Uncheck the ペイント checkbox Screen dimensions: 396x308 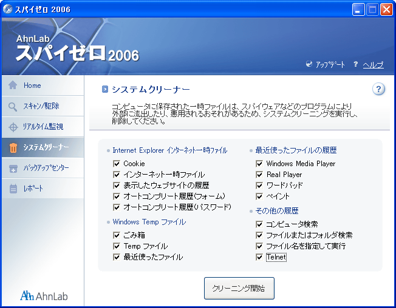click(x=259, y=196)
